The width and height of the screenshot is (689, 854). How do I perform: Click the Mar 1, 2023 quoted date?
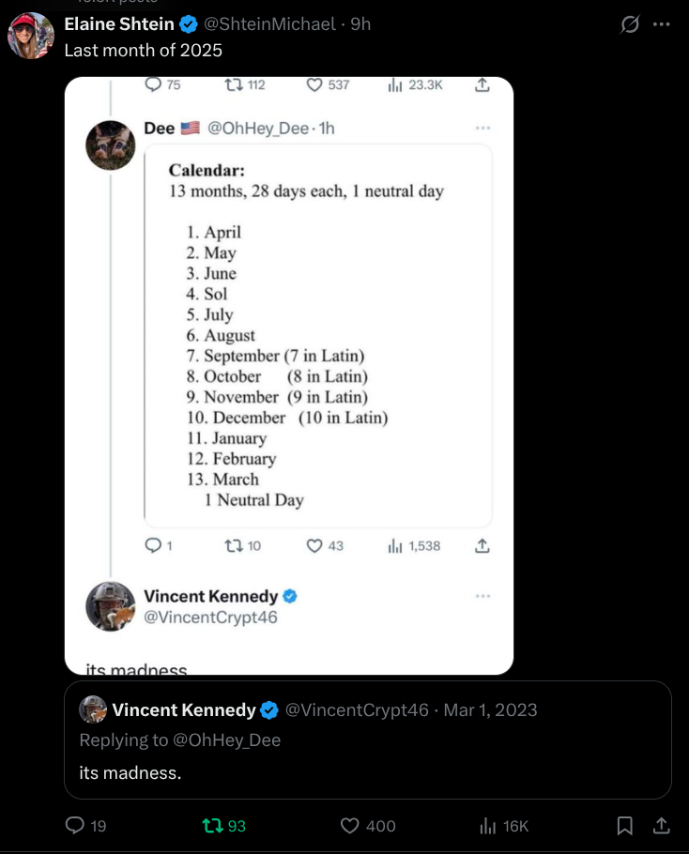(x=491, y=709)
